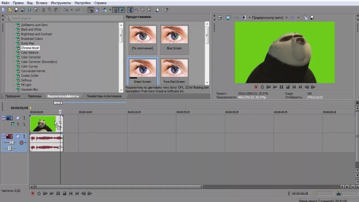The width and height of the screenshot is (359, 202).
Task: Open the preview overlays grid dropdown arrow
Action: click(x=298, y=17)
